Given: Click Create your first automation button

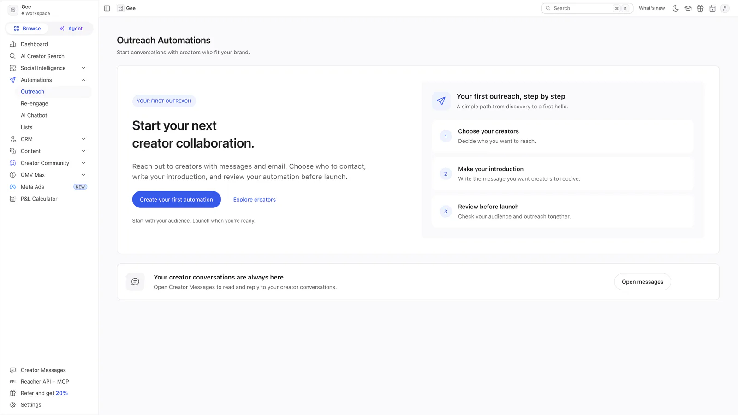Looking at the screenshot, I should [x=177, y=200].
